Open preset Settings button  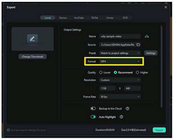151,53
